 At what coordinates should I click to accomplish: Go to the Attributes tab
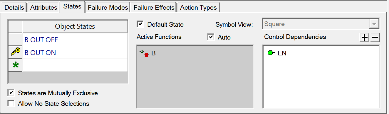44,8
